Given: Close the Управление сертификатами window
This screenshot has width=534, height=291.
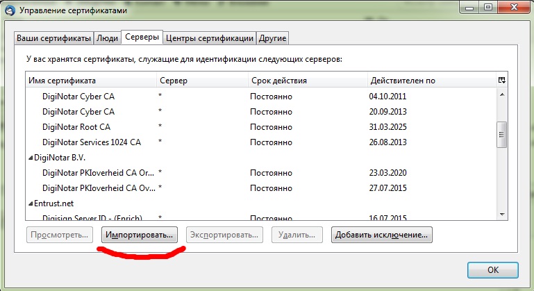Looking at the screenshot, I should tap(515, 7).
